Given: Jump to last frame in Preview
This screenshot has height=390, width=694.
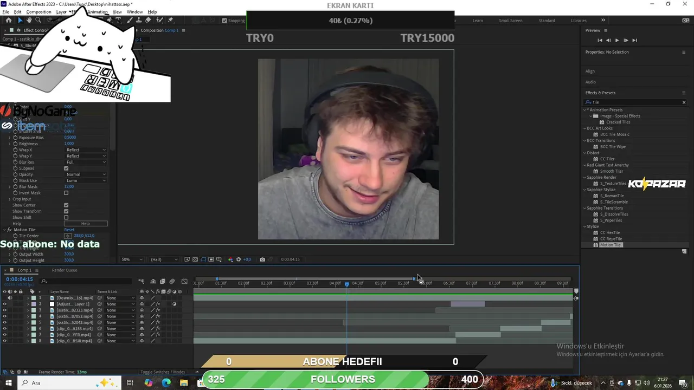Looking at the screenshot, I should [x=634, y=40].
